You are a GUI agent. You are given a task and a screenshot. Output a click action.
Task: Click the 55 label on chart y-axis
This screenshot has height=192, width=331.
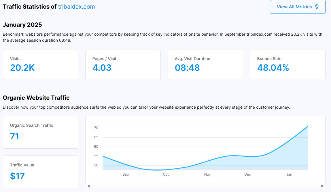point(96,156)
